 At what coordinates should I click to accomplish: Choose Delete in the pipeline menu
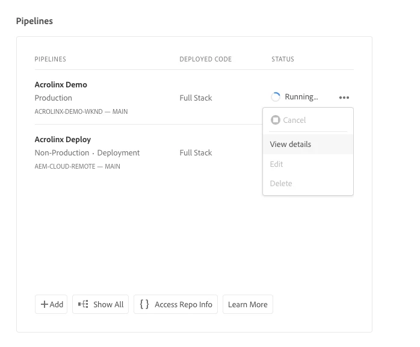308,183
